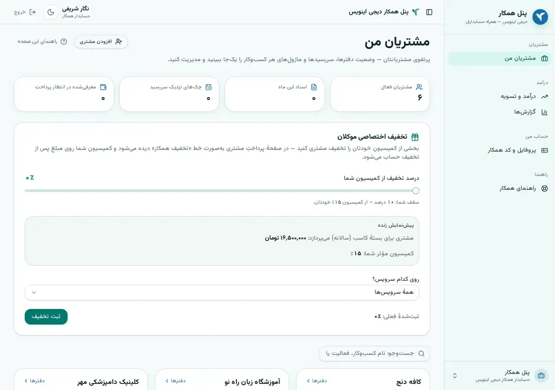Click the partner panel bird logo
The height and width of the screenshot is (390, 555).
pyautogui.click(x=540, y=17)
